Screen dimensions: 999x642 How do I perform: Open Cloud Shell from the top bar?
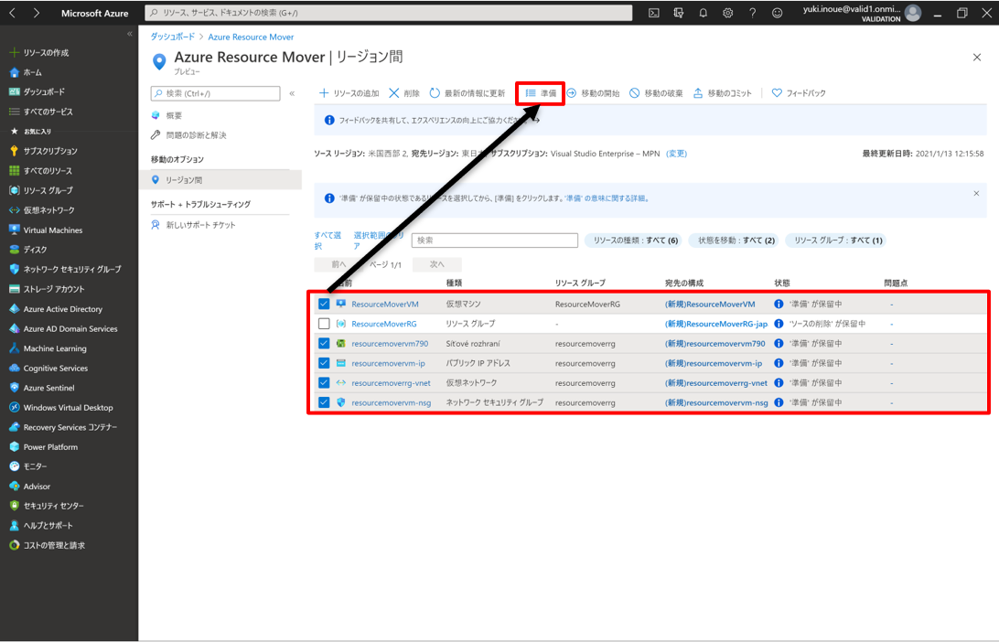coord(654,13)
